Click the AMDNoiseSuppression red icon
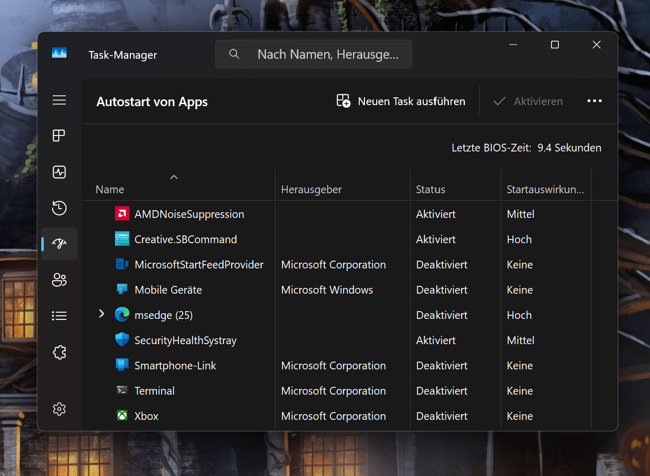Viewport: 650px width, 476px height. coord(122,214)
